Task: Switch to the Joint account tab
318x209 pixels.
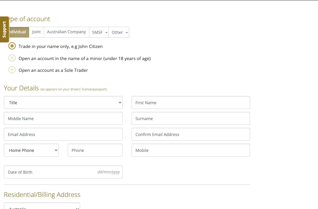Action: tap(36, 32)
